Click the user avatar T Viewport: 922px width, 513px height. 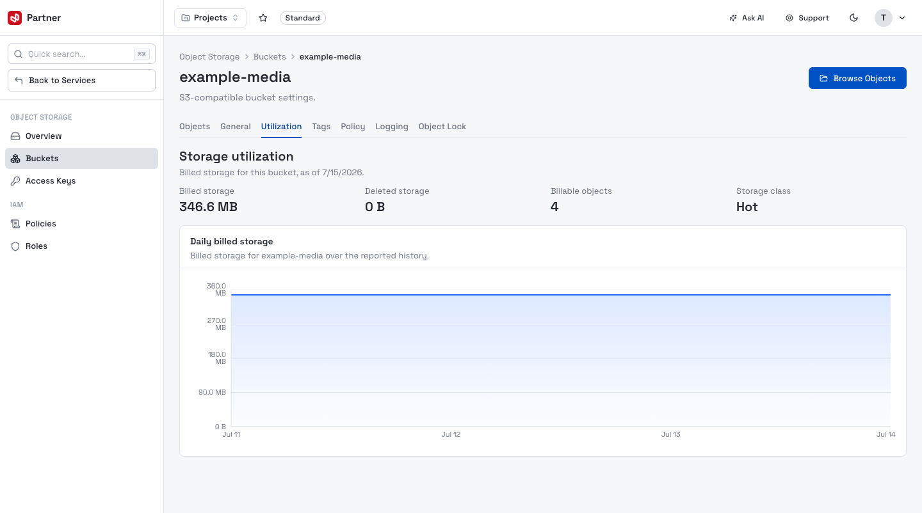tap(884, 18)
